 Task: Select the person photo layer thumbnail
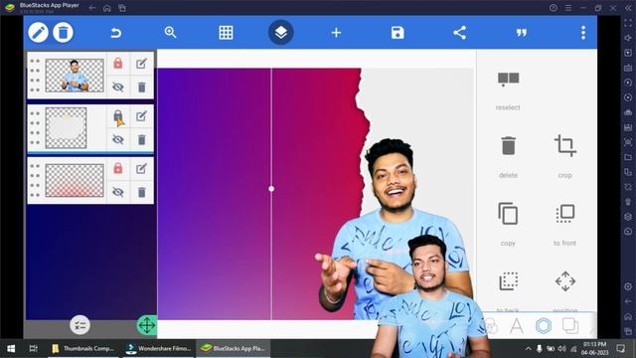click(75, 76)
